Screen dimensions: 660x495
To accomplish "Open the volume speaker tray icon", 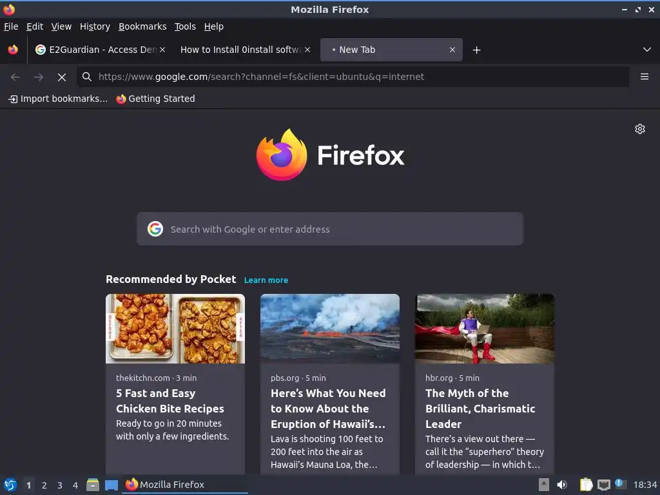I will [x=562, y=485].
